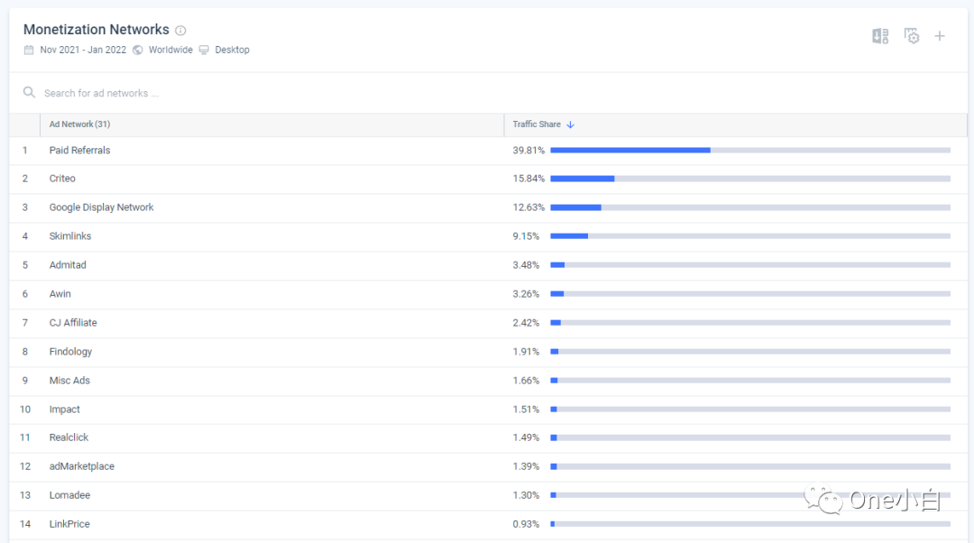This screenshot has height=543, width=974.
Task: Open the Google Display Network entry
Action: point(101,207)
